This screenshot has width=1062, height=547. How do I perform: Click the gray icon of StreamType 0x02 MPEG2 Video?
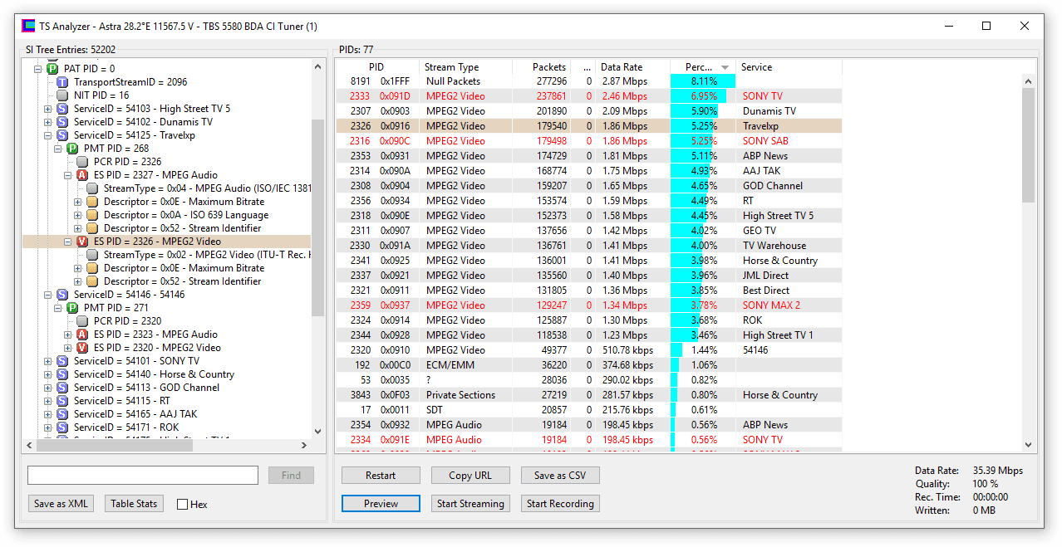pos(92,255)
